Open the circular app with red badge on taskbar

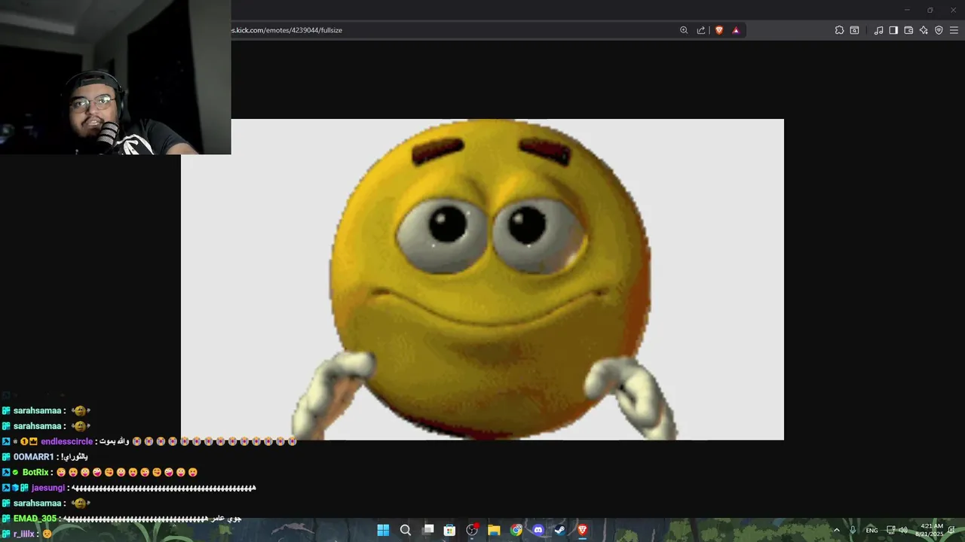tap(472, 530)
